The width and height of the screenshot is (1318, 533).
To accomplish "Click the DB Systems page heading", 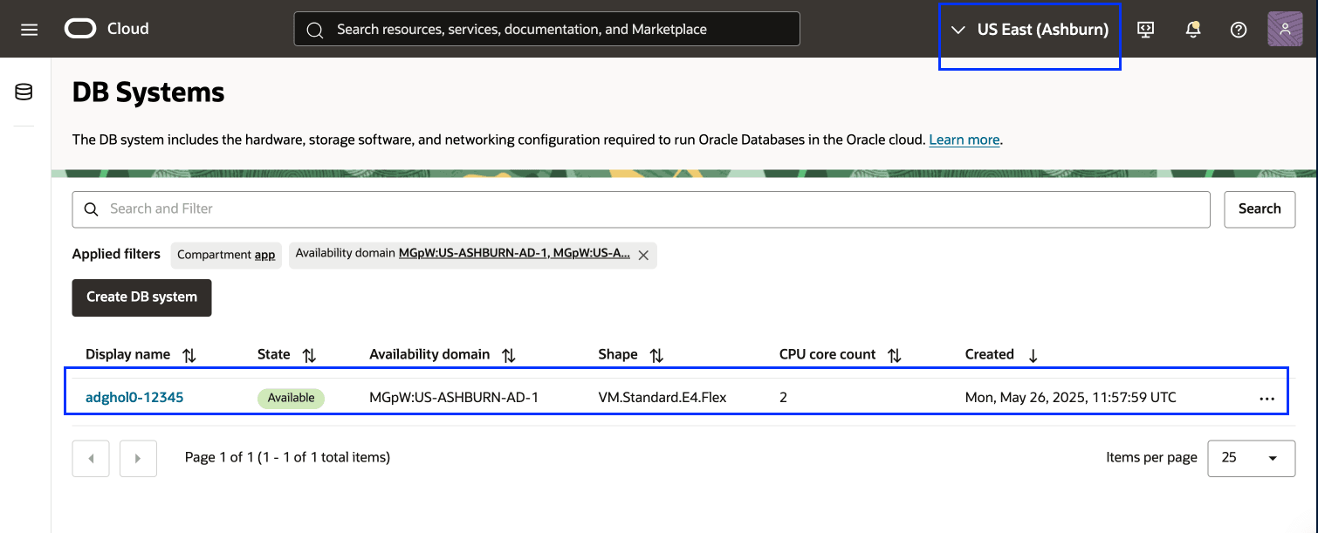I will pyautogui.click(x=148, y=92).
